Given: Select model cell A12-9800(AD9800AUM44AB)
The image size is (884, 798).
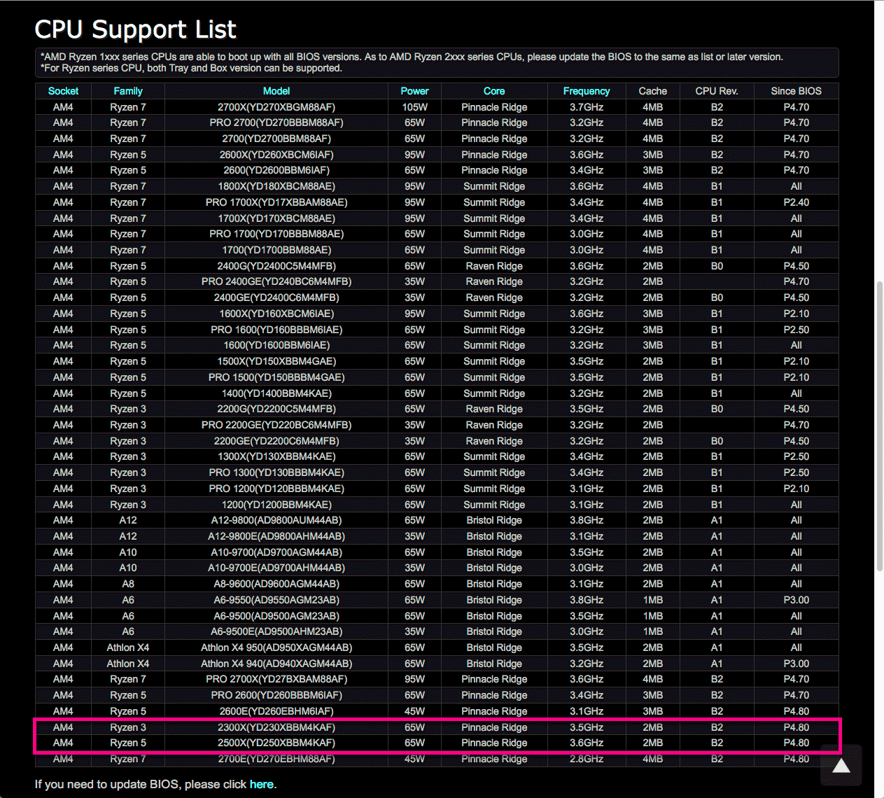Looking at the screenshot, I should click(x=276, y=520).
